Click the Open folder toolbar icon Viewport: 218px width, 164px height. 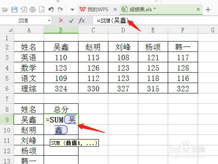click(5, 10)
